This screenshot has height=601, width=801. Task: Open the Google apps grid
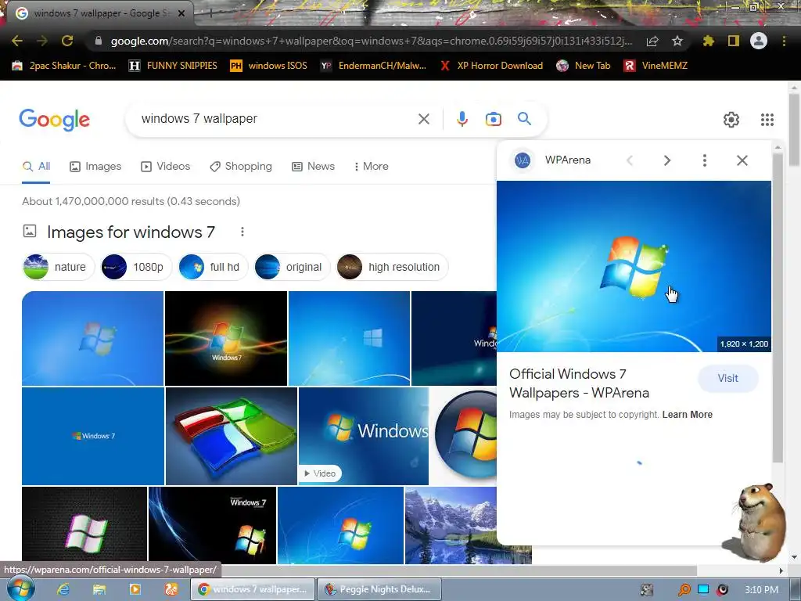tap(767, 120)
